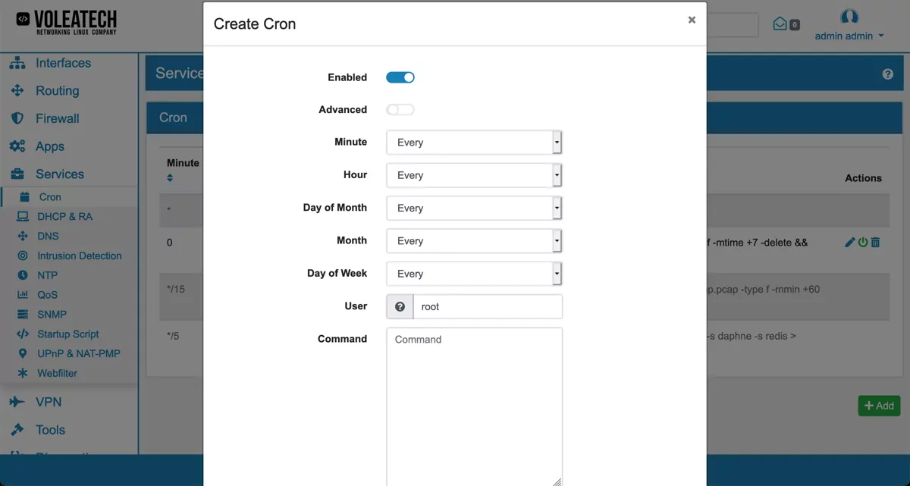
Task: Click the help question mark on Services header
Action: [x=886, y=73]
